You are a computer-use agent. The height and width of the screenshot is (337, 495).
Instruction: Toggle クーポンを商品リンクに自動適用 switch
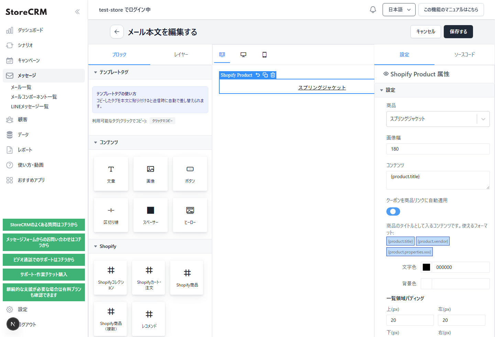tap(393, 211)
